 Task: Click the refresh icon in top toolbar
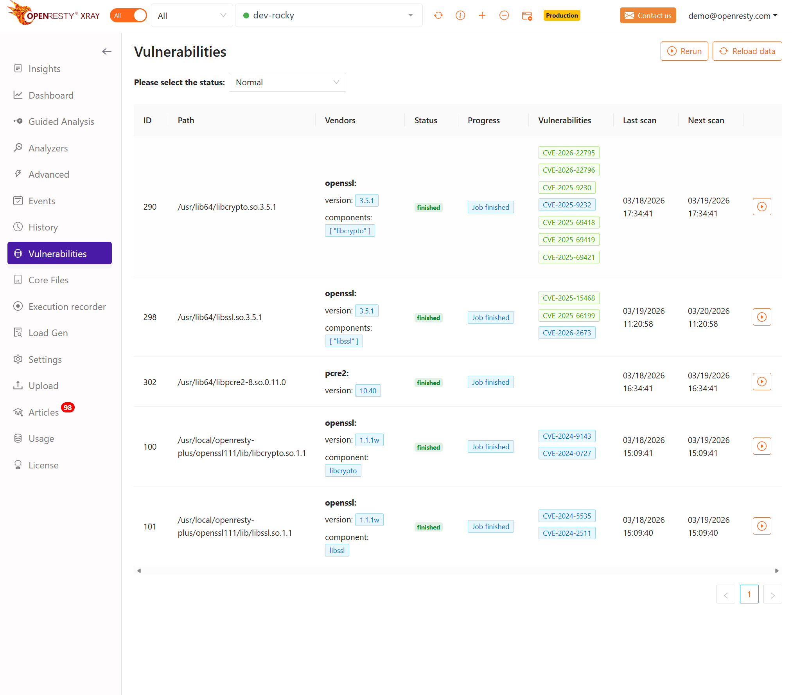[438, 16]
